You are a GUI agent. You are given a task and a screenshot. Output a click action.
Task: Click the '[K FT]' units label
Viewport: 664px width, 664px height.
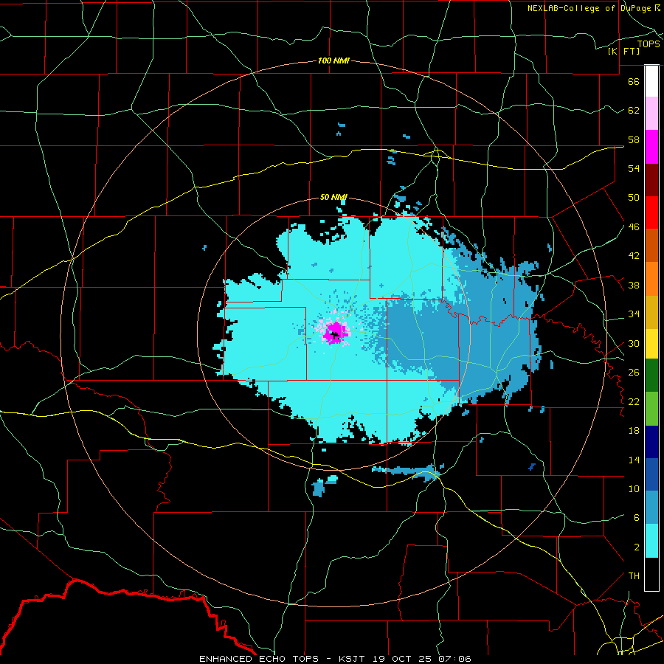(623, 51)
